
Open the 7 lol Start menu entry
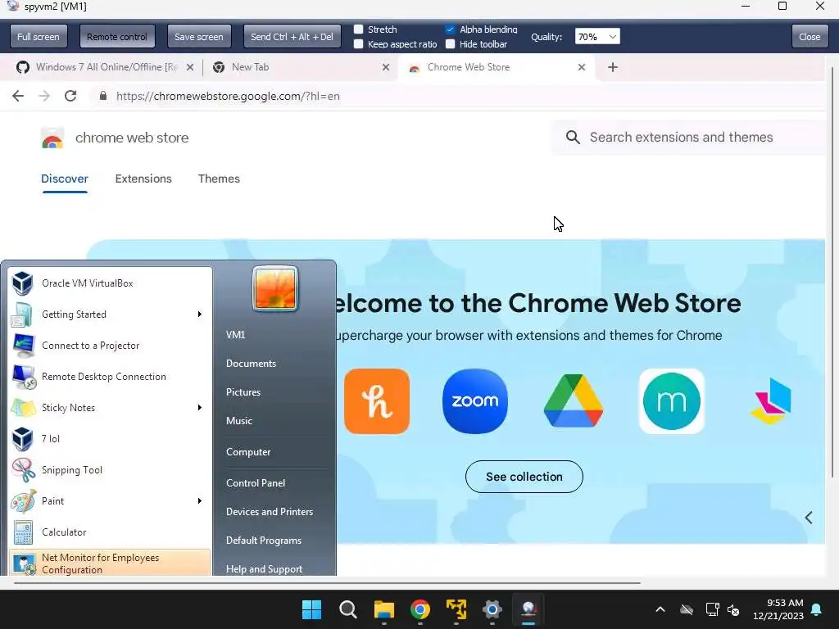[111, 439]
